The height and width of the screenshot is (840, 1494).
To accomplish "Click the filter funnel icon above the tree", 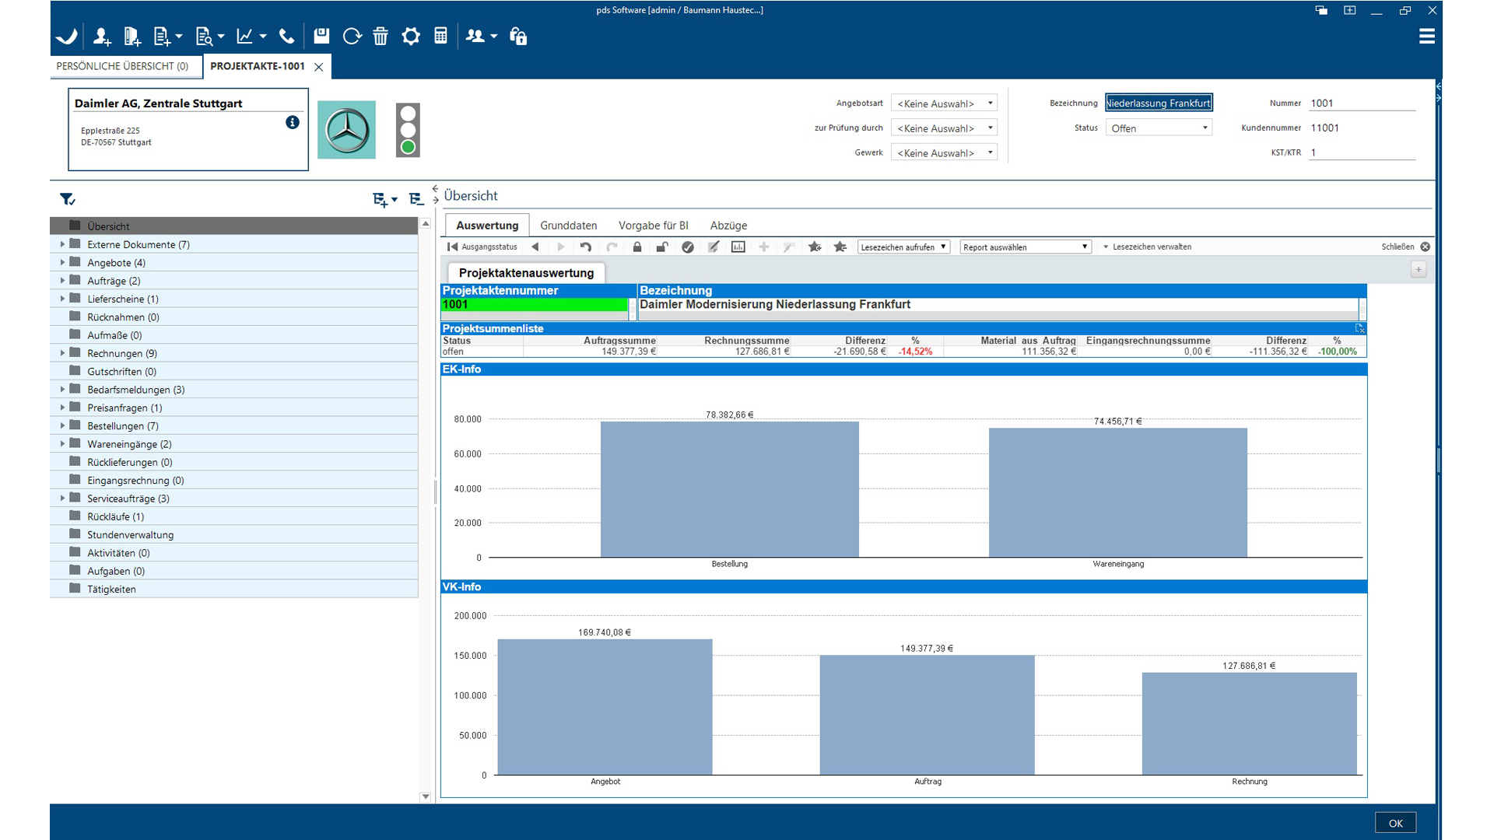I will (x=68, y=200).
